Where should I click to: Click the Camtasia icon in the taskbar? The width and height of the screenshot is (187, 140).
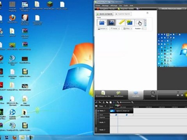tap(30, 137)
